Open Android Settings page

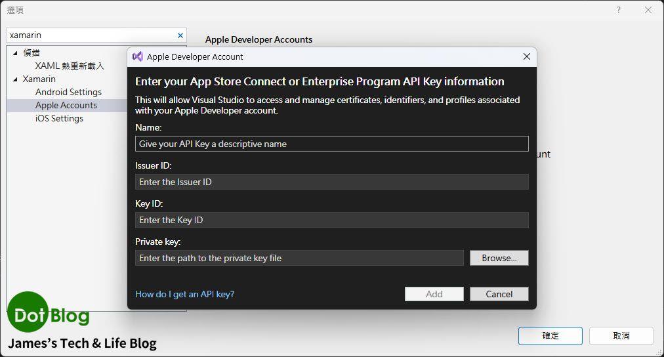tap(68, 92)
